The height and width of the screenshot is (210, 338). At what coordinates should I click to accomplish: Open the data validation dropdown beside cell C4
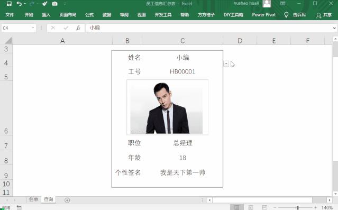[226, 63]
